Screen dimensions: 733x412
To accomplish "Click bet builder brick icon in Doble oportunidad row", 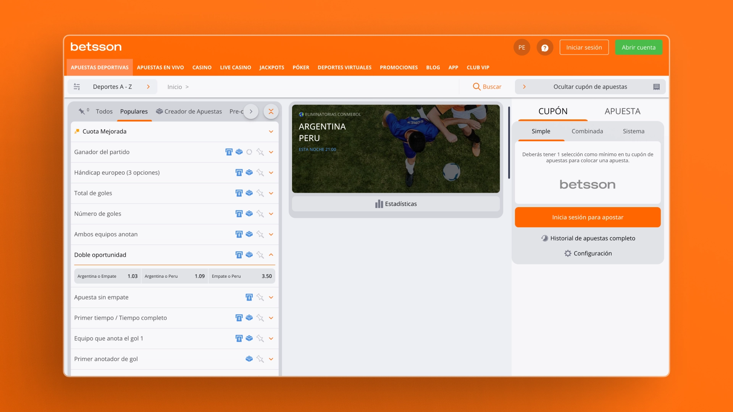I will [x=249, y=255].
